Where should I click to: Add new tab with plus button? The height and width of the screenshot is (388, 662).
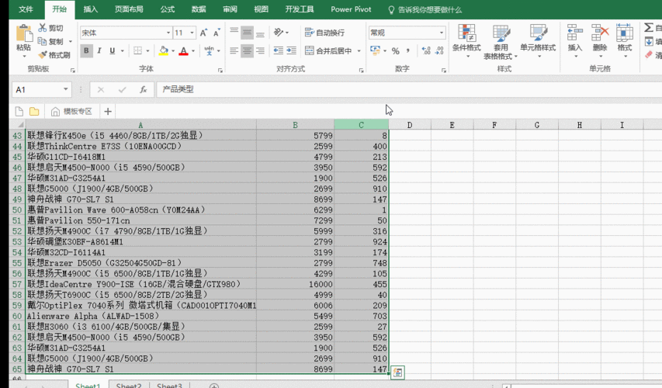click(108, 112)
